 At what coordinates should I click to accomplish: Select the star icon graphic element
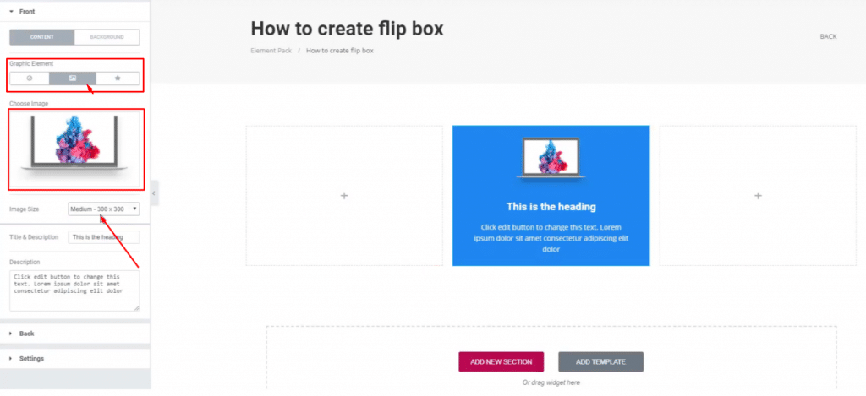coord(118,78)
